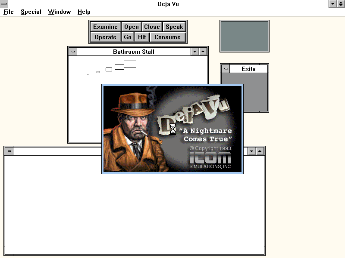Open the Help menu
This screenshot has width=345, height=258.
pos(84,12)
